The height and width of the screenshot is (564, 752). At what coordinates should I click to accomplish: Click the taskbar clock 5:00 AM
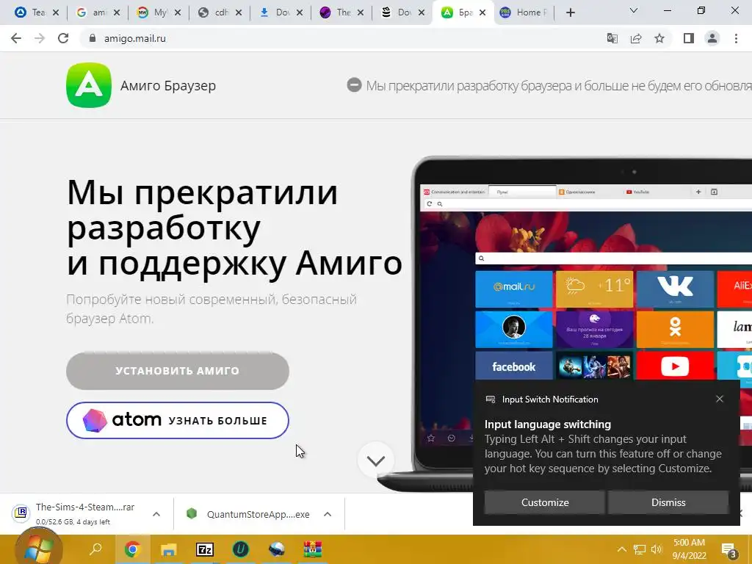[x=689, y=543]
